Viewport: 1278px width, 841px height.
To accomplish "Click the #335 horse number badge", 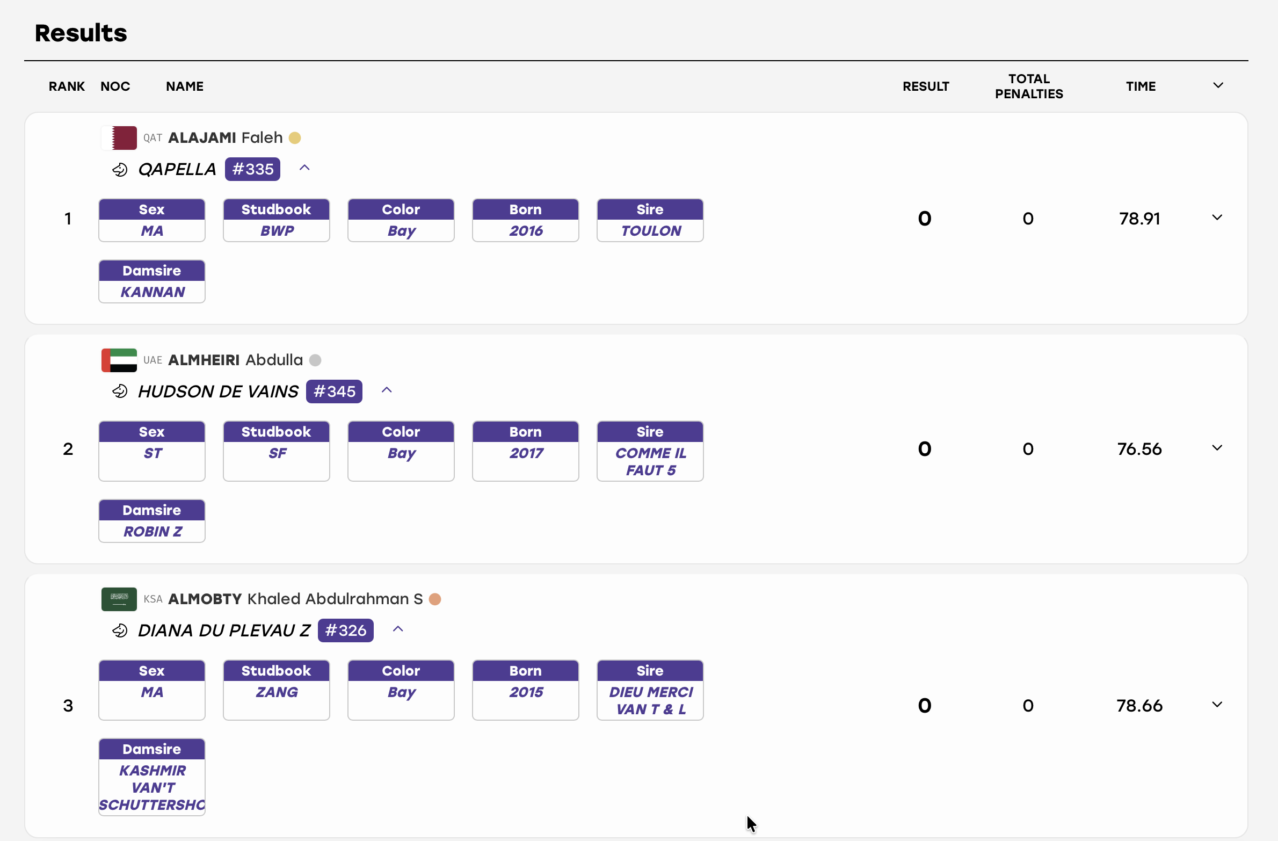I will click(252, 169).
